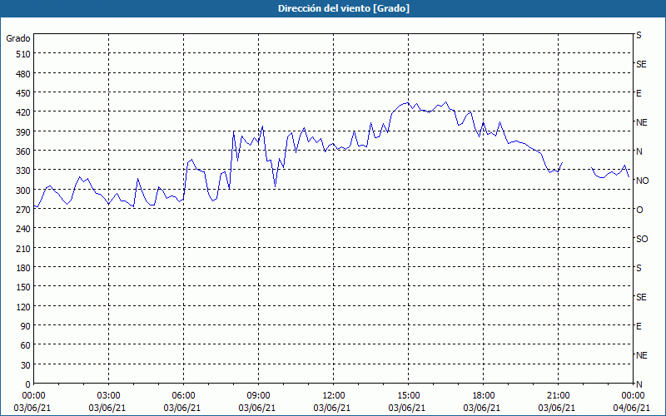This screenshot has width=666, height=416.
Task: Select the 510 value on the y-axis
Action: [x=23, y=54]
